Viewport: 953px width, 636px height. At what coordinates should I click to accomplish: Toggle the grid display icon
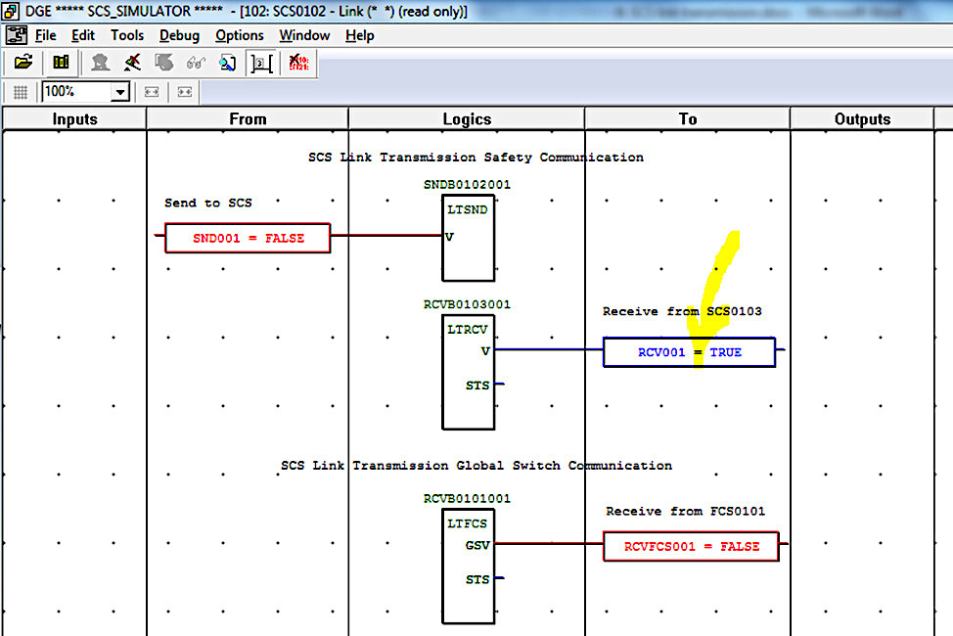pos(20,92)
